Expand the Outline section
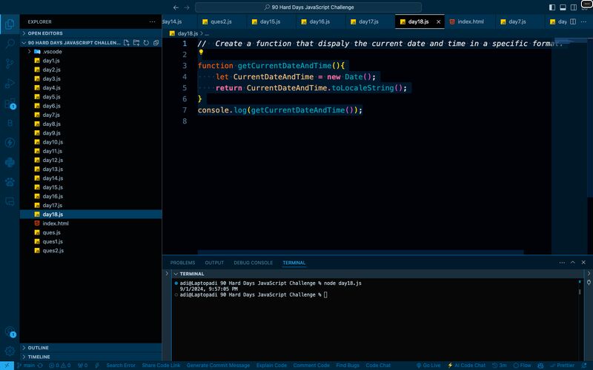 tap(39, 348)
